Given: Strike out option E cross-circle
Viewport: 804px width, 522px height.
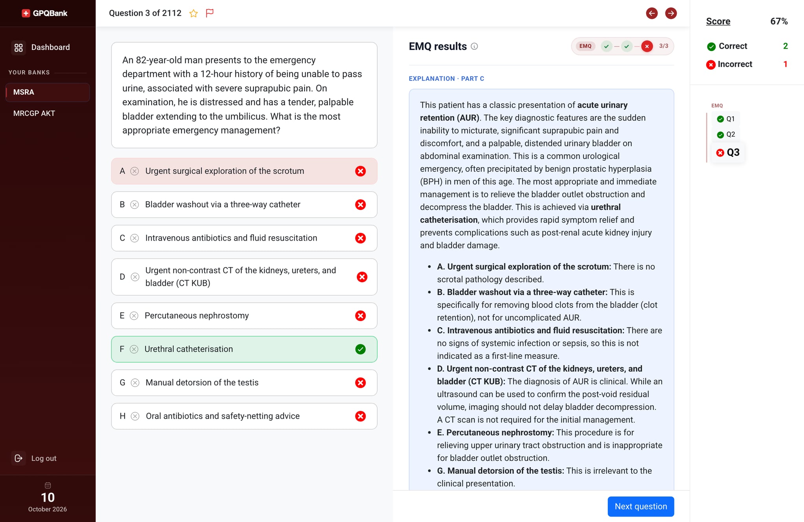Looking at the screenshot, I should 134,316.
